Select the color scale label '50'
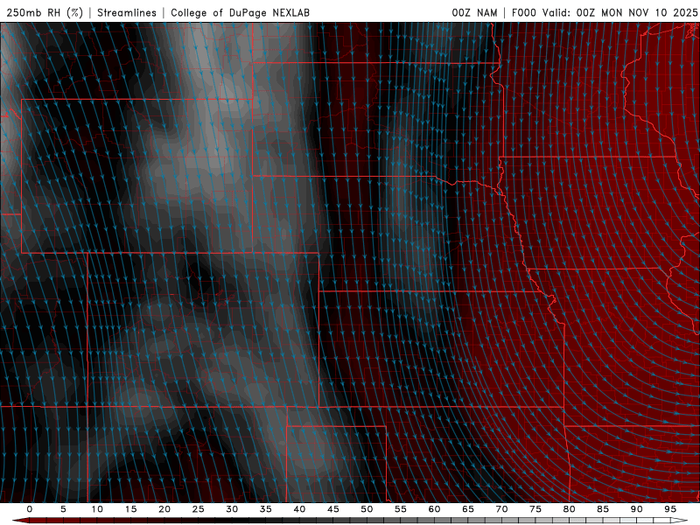The width and height of the screenshot is (700, 525). tap(367, 509)
